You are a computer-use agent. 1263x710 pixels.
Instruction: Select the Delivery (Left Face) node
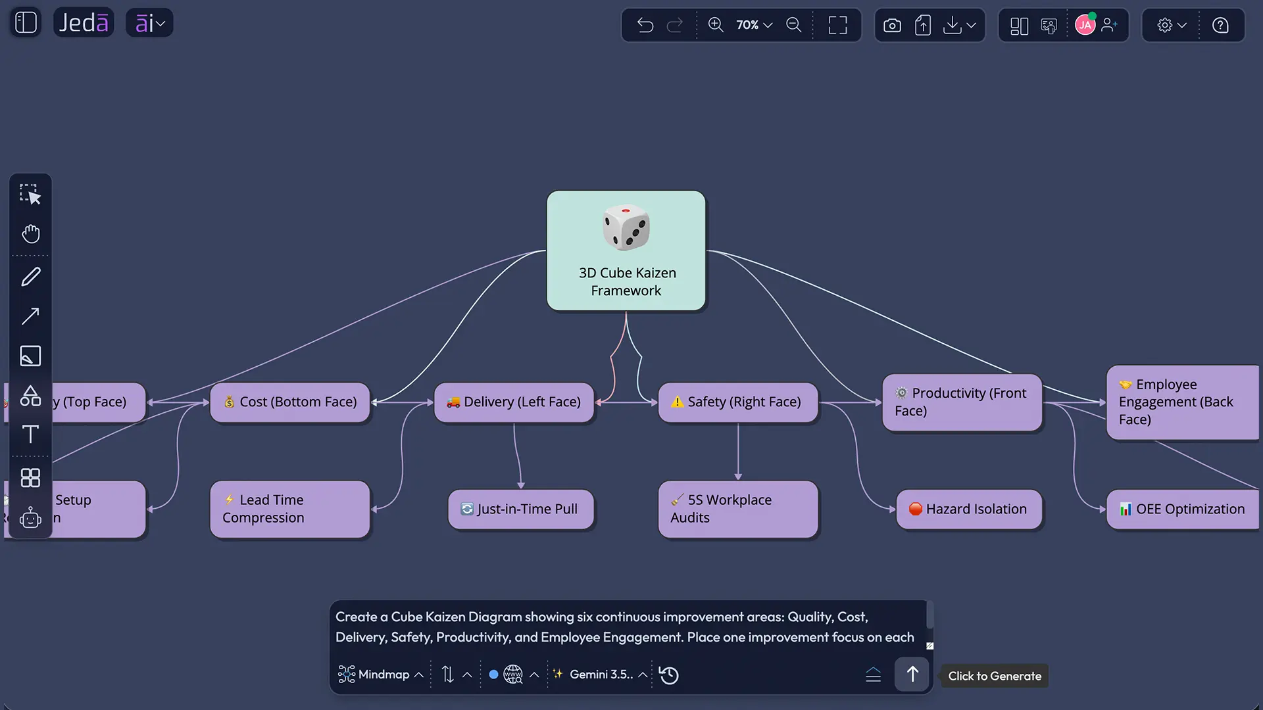[514, 402]
